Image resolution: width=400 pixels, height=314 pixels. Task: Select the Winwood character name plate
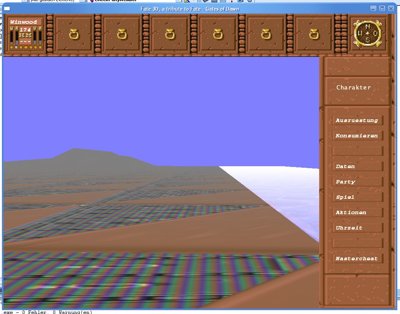click(25, 22)
